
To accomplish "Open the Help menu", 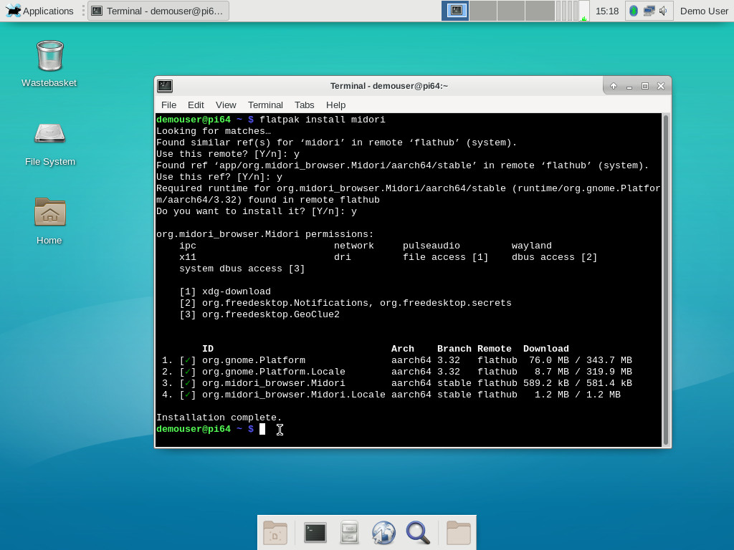I will click(x=335, y=105).
